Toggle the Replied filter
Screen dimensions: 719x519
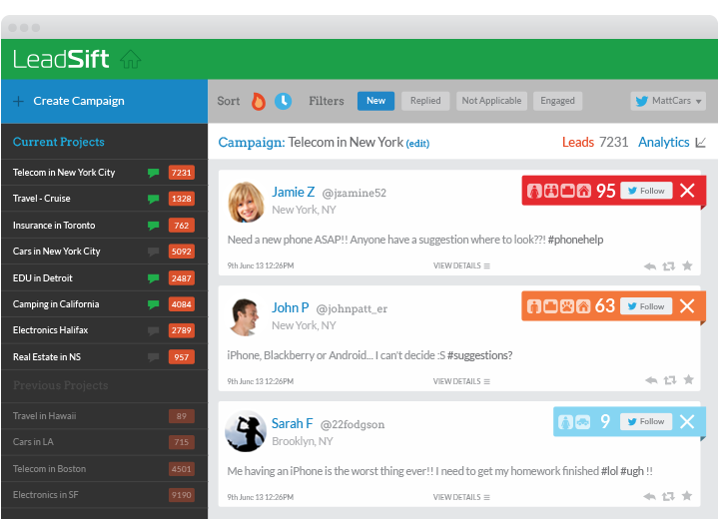coord(425,101)
